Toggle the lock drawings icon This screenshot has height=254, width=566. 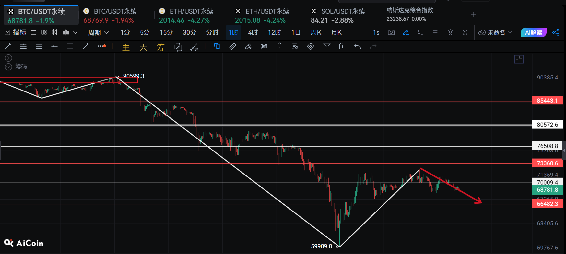coord(279,47)
